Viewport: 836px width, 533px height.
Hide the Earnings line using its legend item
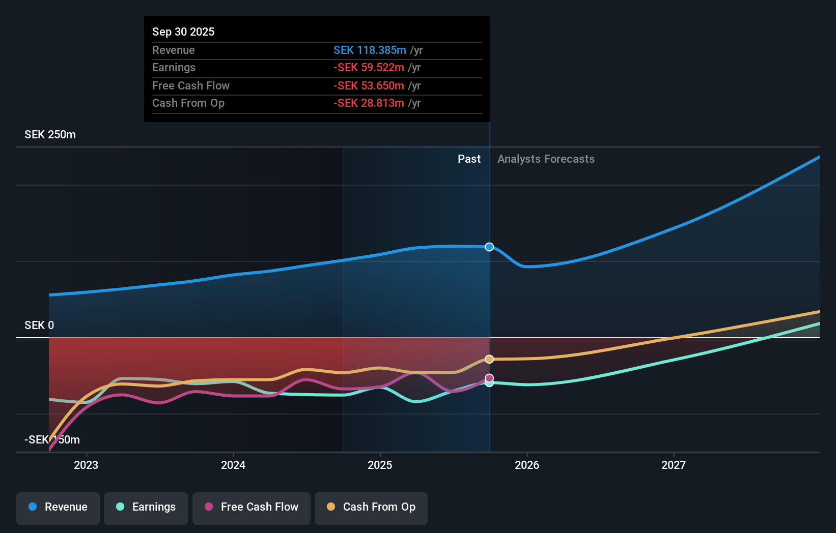146,507
